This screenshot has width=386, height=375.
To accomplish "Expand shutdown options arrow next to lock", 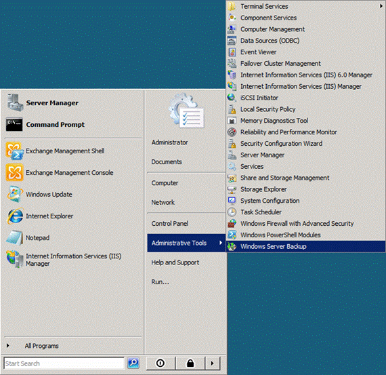I will pos(213,363).
